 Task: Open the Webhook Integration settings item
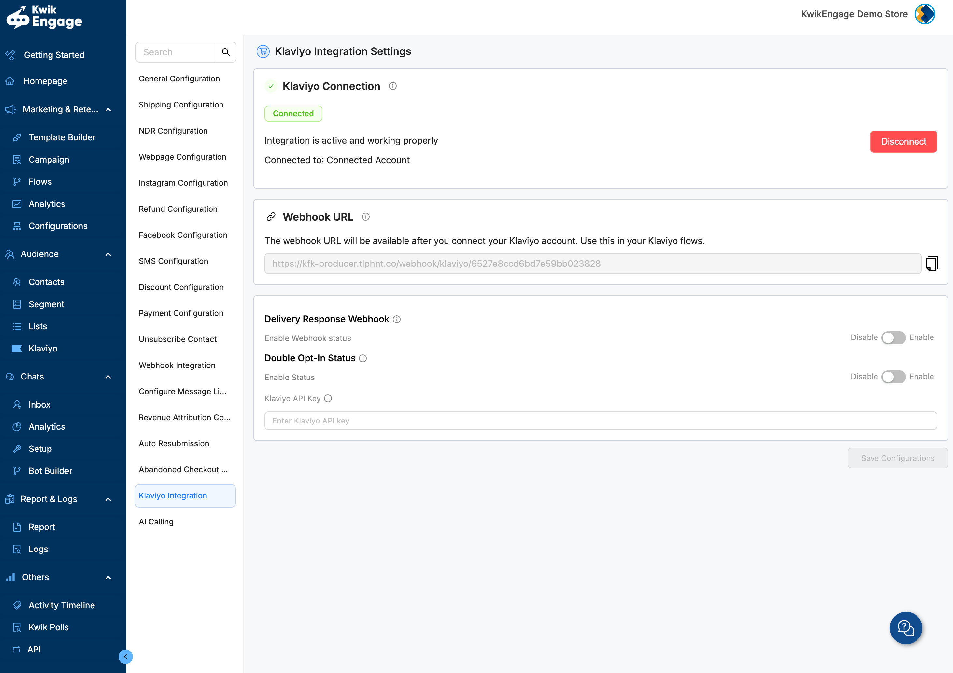177,365
